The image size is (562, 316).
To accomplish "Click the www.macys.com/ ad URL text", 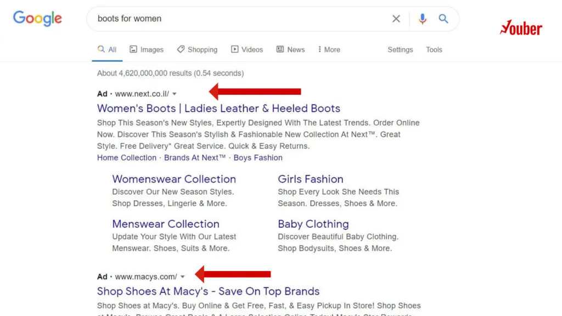I will [146, 276].
